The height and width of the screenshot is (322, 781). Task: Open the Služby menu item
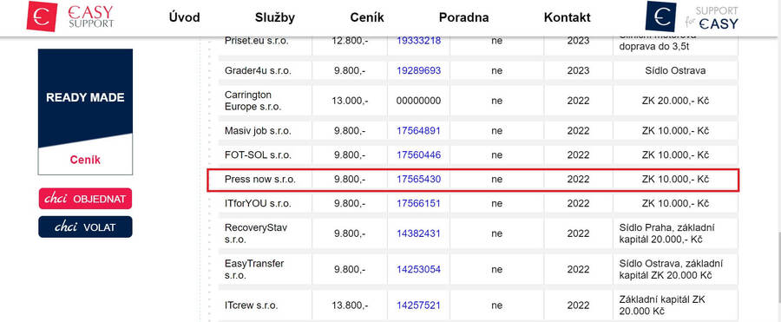click(275, 17)
